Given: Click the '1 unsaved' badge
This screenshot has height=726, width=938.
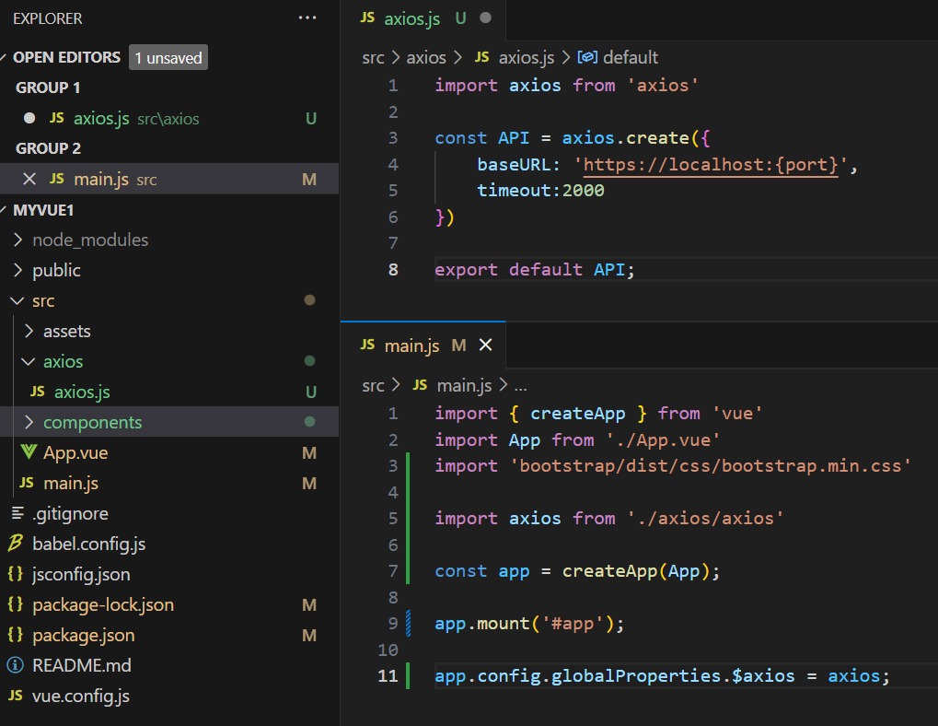Looking at the screenshot, I should [168, 58].
